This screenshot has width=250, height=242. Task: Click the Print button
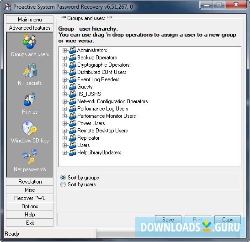(x=198, y=220)
